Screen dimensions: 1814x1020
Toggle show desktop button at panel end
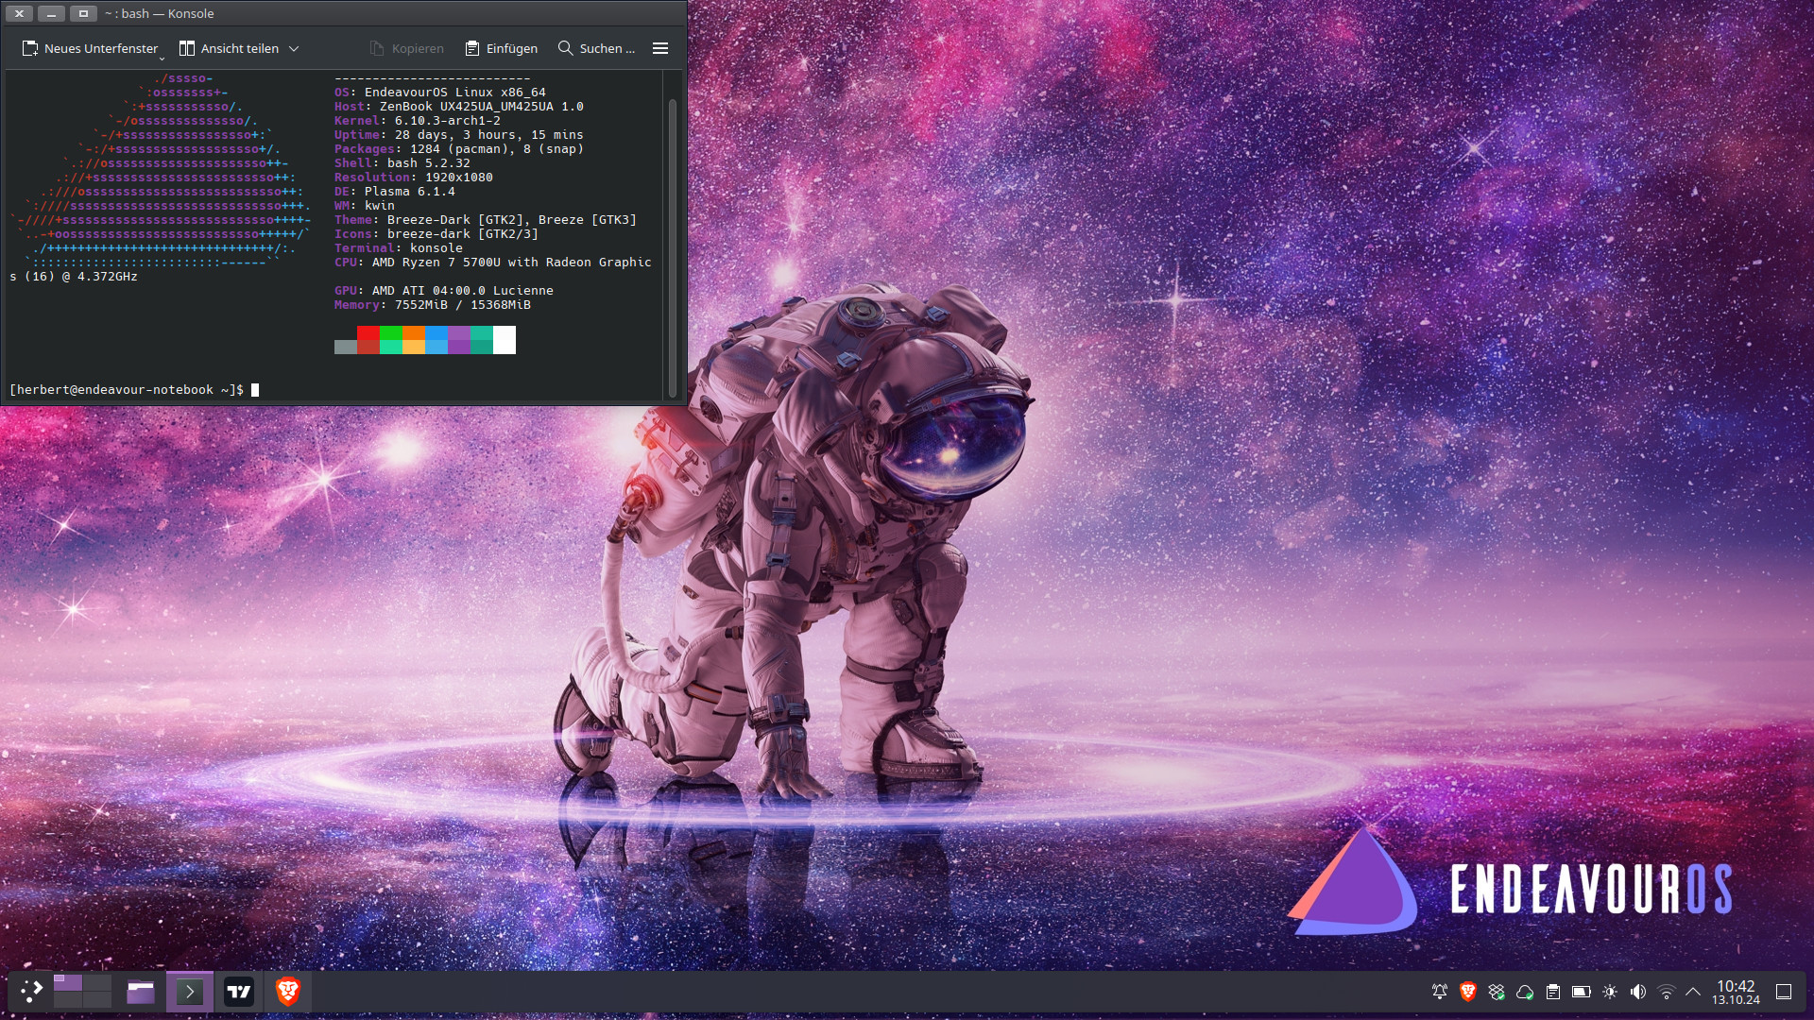coord(1784,992)
